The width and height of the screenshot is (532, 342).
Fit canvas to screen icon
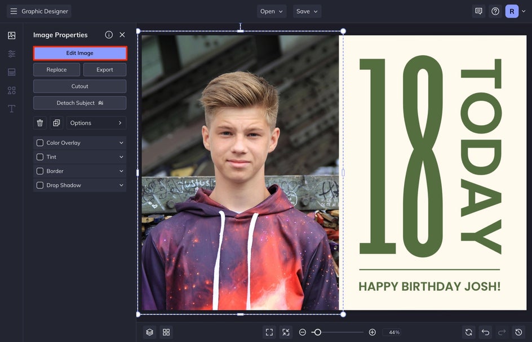coord(269,332)
